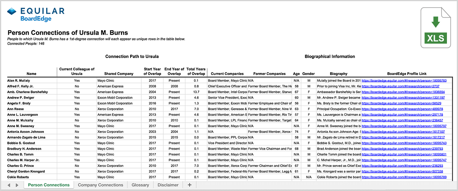This screenshot has height=191, width=458.
Task: Open Cheryl Gordon Krongard's profile link
Action: (402, 172)
